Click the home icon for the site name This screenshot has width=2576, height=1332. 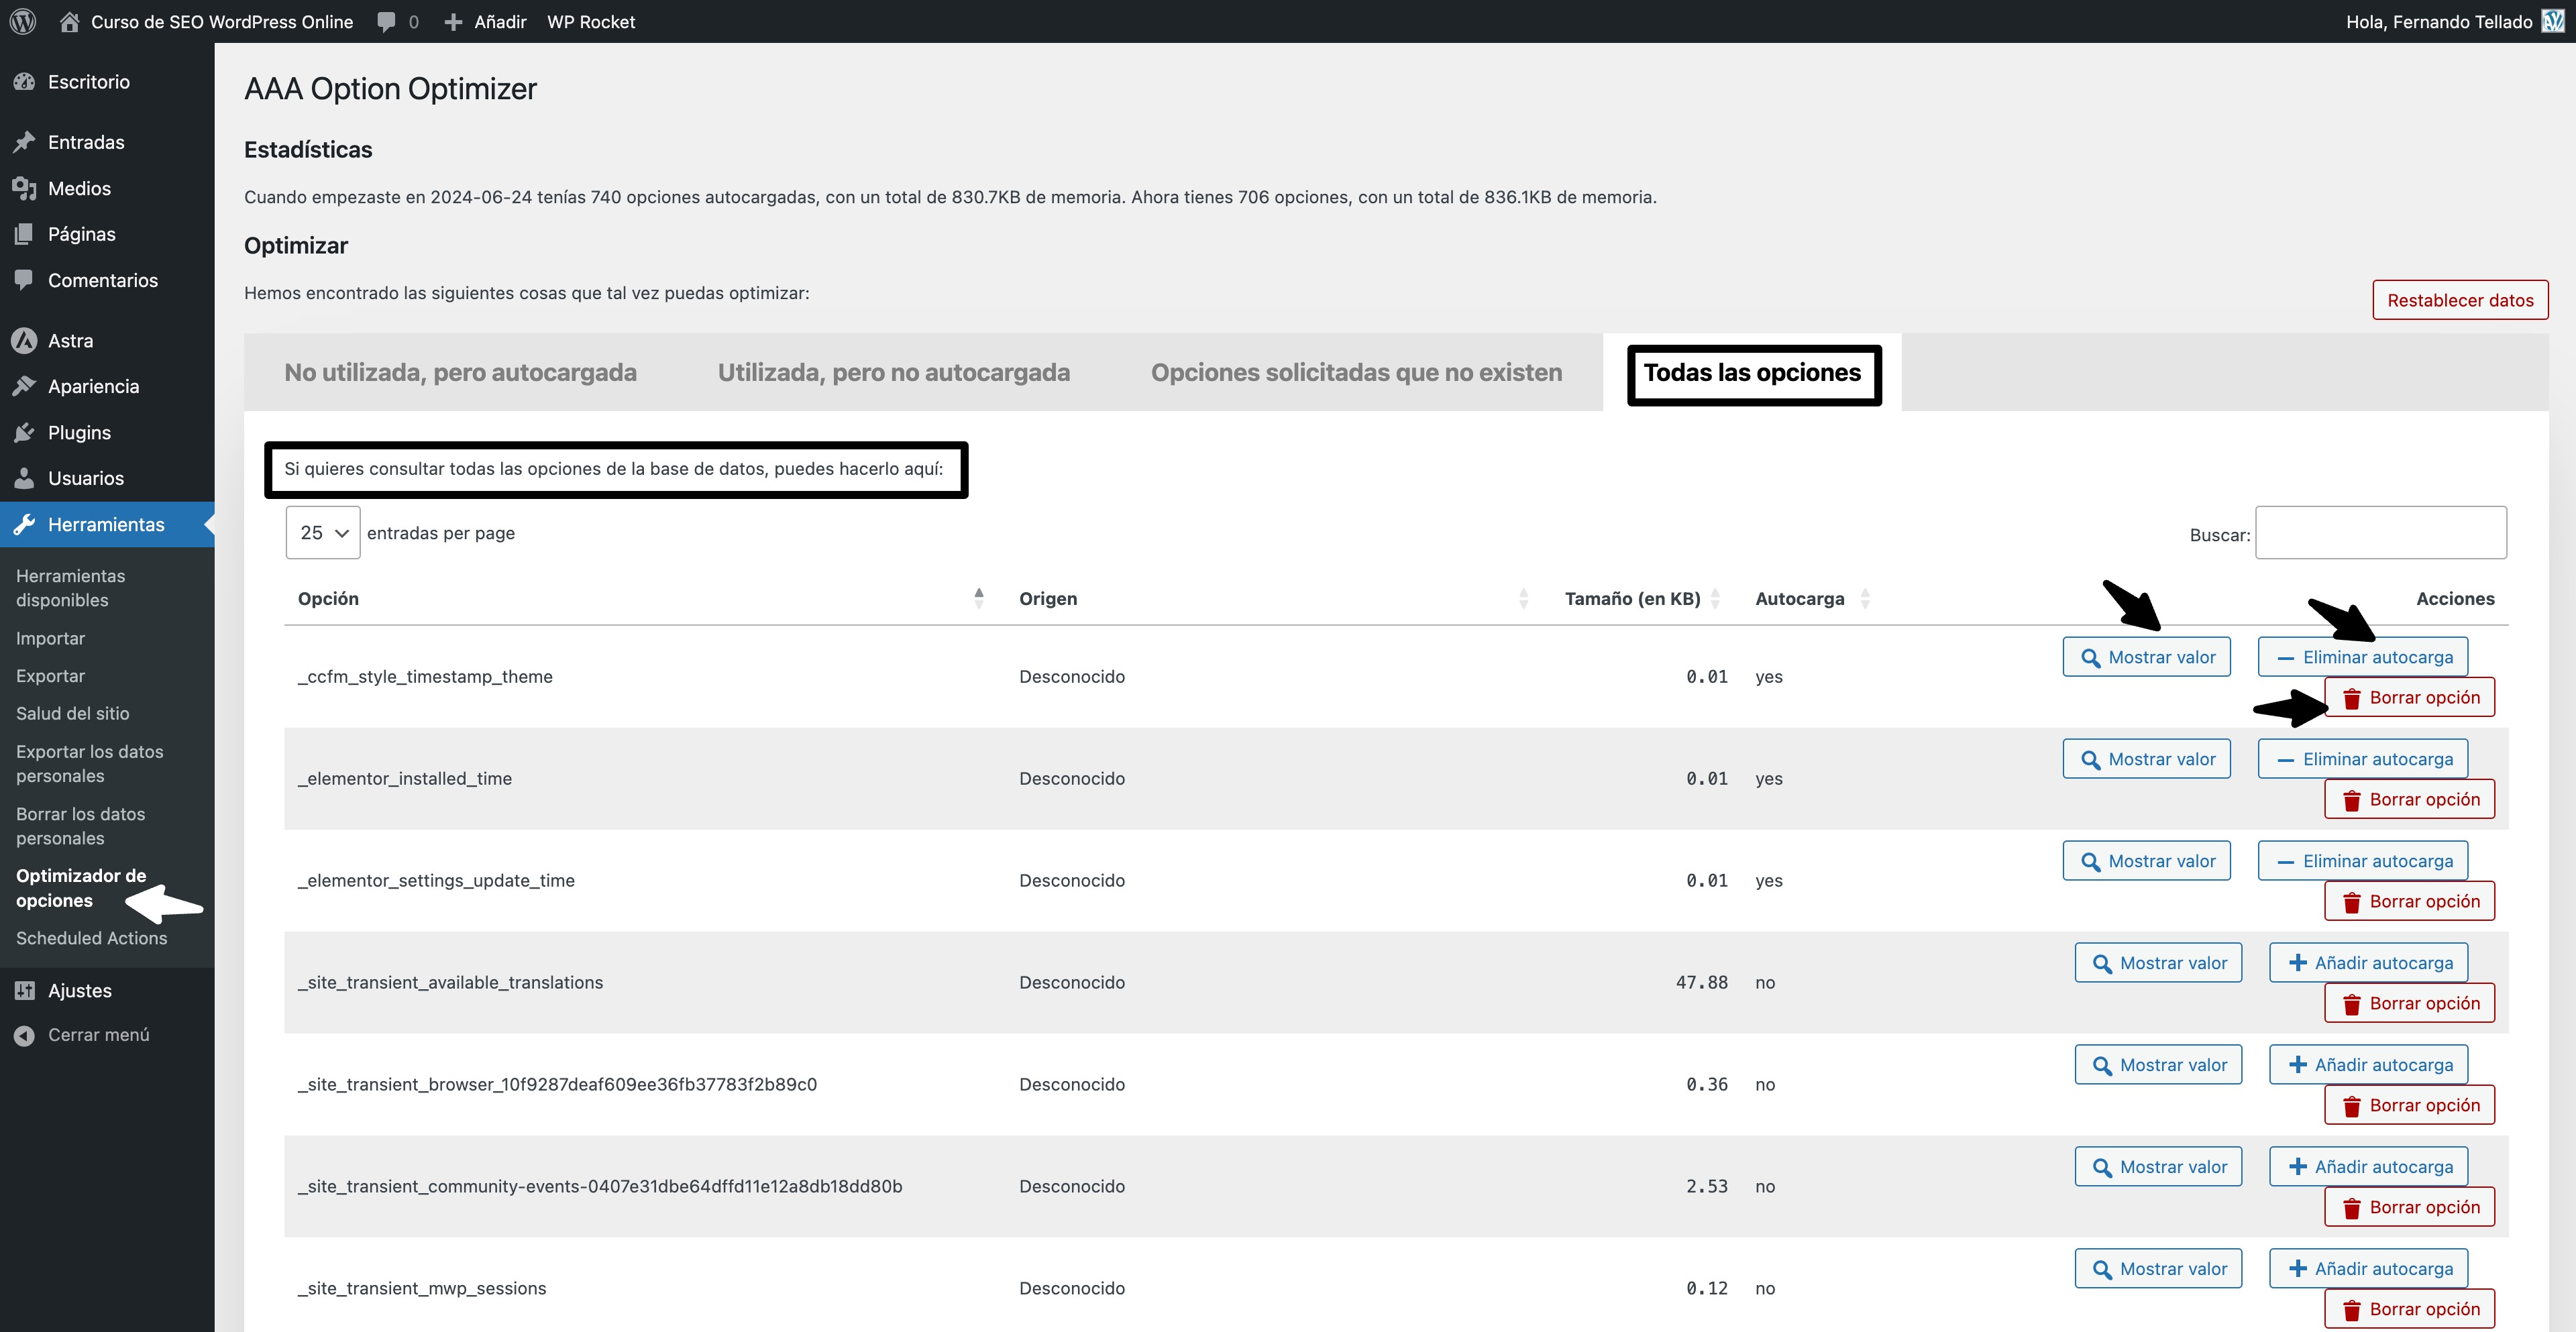[x=69, y=21]
